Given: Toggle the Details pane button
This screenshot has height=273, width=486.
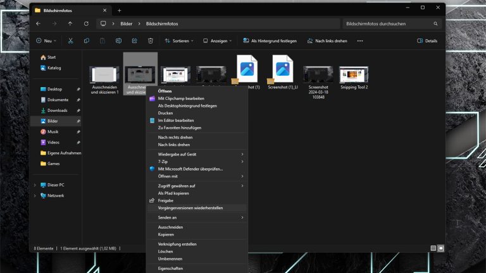Looking at the screenshot, I should point(427,40).
